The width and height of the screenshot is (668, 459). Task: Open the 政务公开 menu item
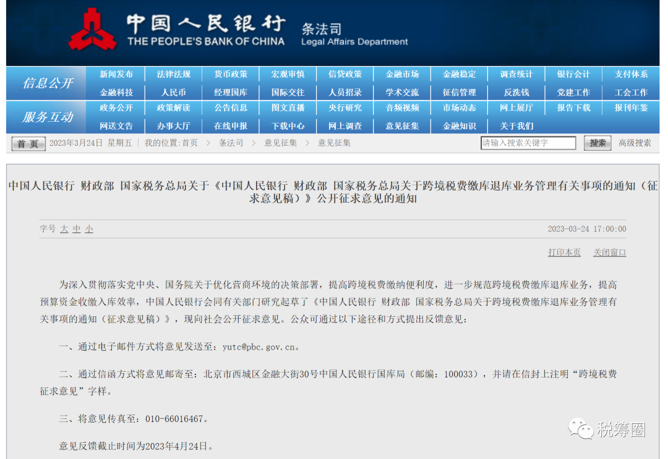[116, 108]
